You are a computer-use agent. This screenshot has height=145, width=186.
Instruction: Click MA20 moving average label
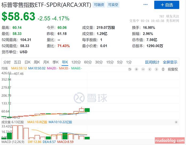point(52,68)
